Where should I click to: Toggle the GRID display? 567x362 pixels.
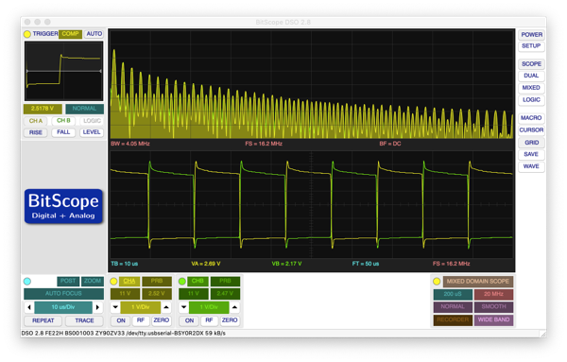tap(531, 143)
